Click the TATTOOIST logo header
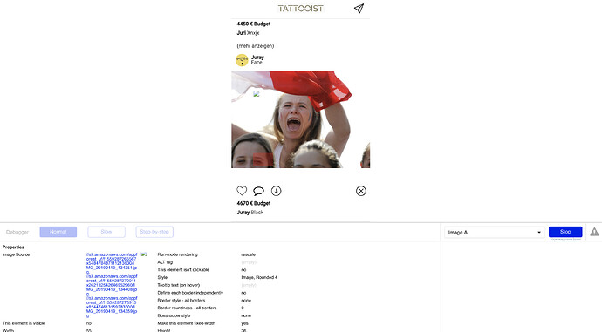The image size is (602, 332). (x=301, y=9)
